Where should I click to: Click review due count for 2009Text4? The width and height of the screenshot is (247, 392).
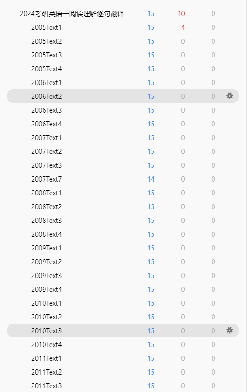point(213,289)
